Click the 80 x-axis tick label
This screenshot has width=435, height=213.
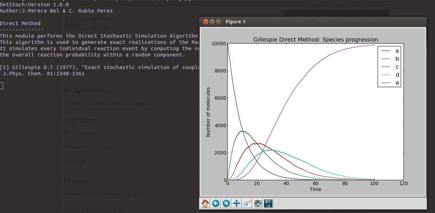(345, 184)
